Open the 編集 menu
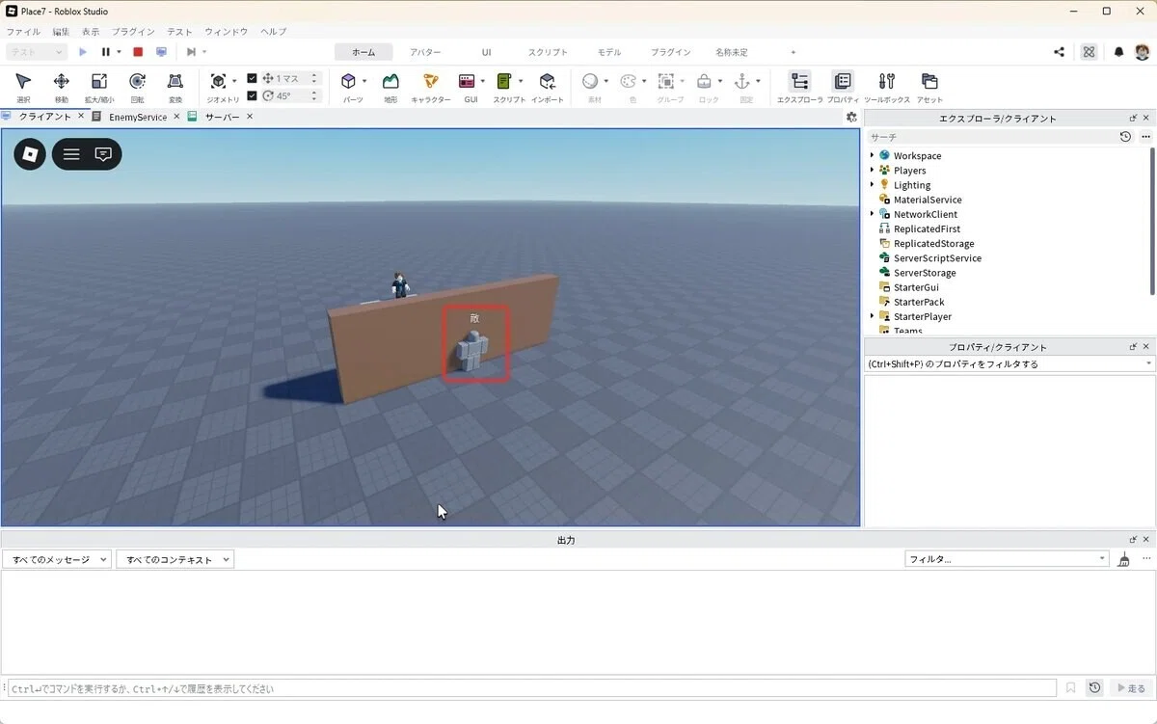 point(61,32)
